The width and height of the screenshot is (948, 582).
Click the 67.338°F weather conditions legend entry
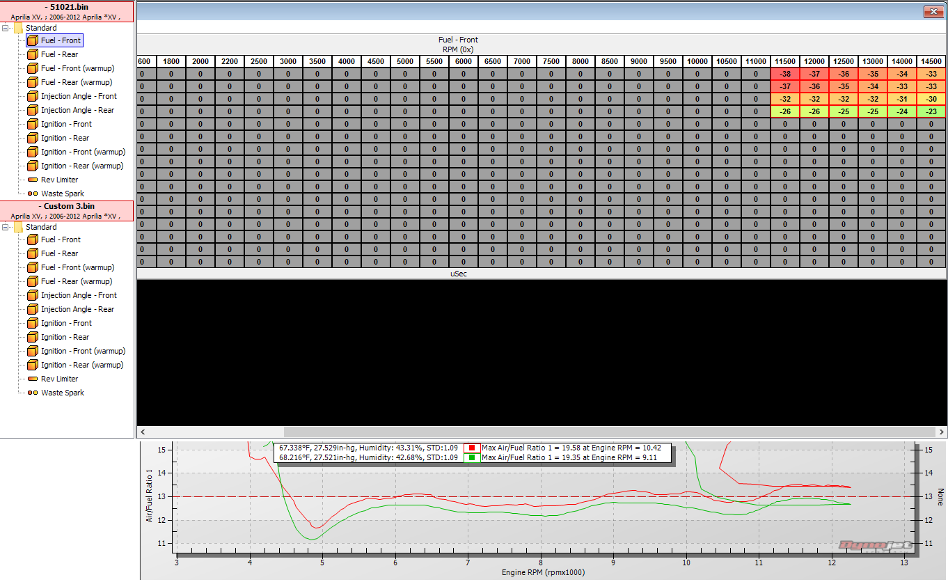click(369, 448)
